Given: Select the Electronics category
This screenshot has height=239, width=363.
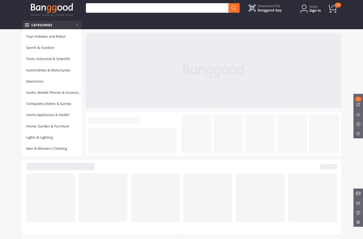Looking at the screenshot, I should click(x=35, y=81).
